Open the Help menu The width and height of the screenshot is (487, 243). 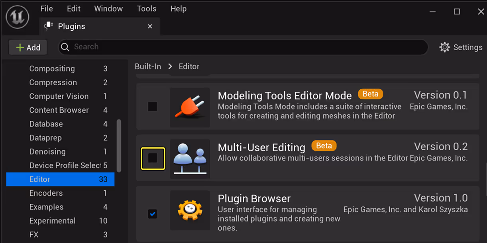179,9
